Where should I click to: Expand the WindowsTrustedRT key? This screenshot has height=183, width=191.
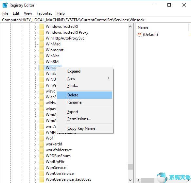35,27
